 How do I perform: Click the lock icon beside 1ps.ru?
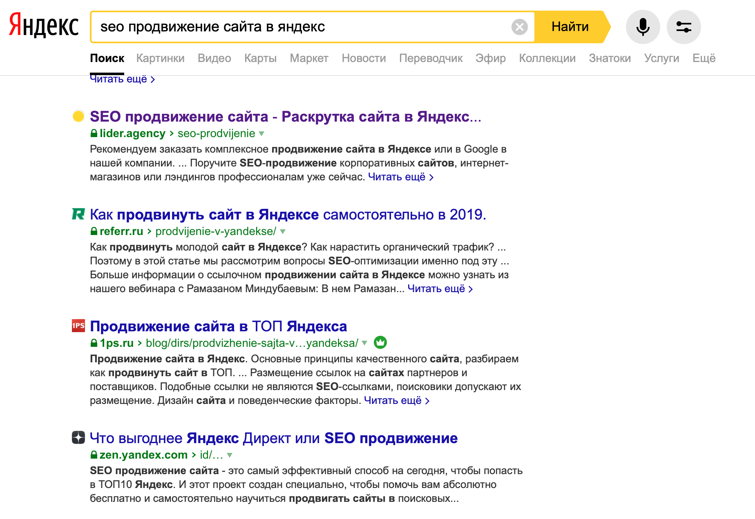point(94,343)
